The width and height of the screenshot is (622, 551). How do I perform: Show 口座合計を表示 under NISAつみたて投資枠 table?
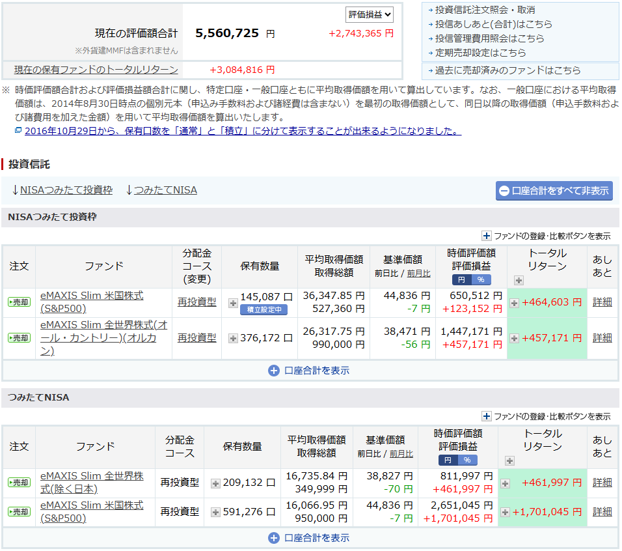tap(309, 371)
